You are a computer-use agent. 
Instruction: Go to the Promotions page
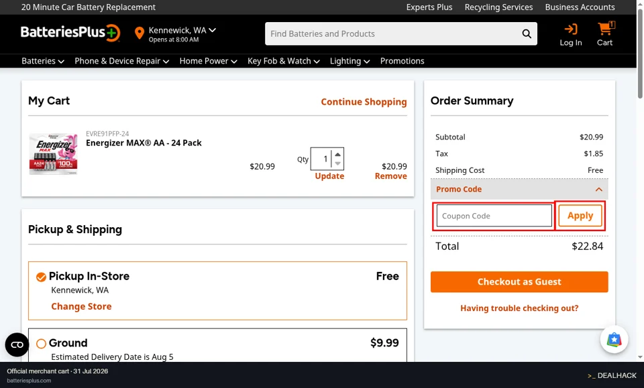tap(402, 61)
